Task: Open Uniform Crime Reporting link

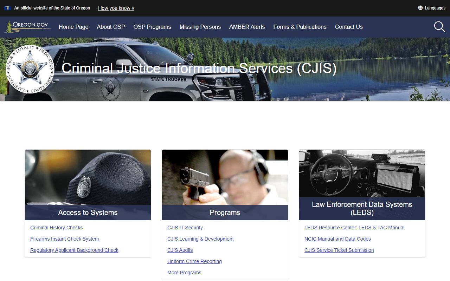Action: [194, 261]
